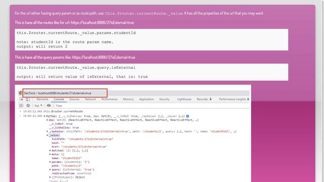This screenshot has height=182, width=324.
Task: Expand the meta: {} entry
Action: pyautogui.click(x=50, y=154)
